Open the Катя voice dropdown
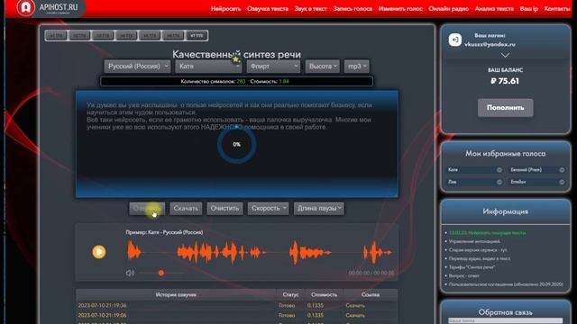 [x=208, y=67]
